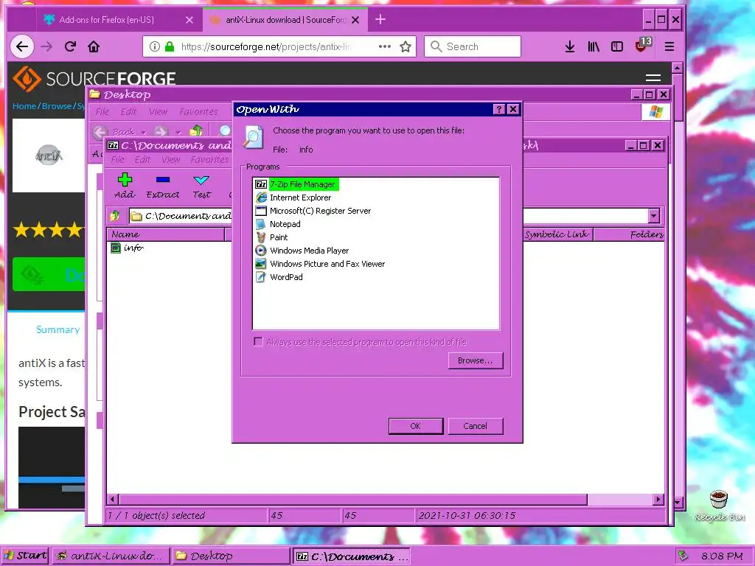Open Firefox hamburger menu
The height and width of the screenshot is (566, 755).
click(x=669, y=46)
